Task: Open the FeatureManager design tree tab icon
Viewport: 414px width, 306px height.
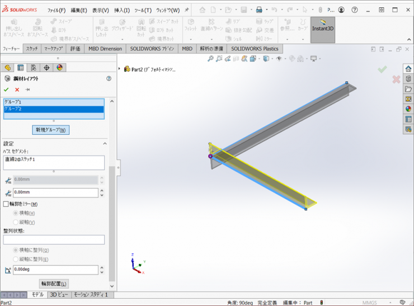Action: [8, 68]
